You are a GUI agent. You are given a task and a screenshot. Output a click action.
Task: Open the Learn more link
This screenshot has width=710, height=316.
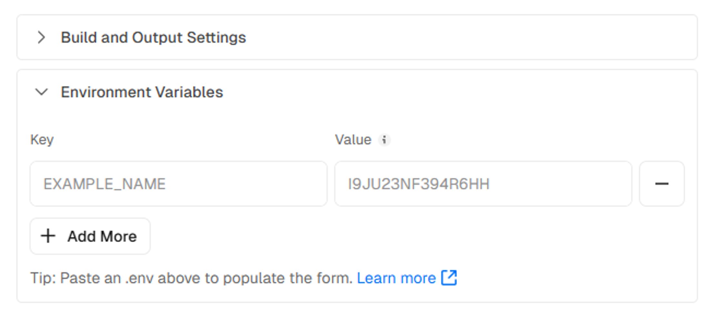tap(396, 278)
